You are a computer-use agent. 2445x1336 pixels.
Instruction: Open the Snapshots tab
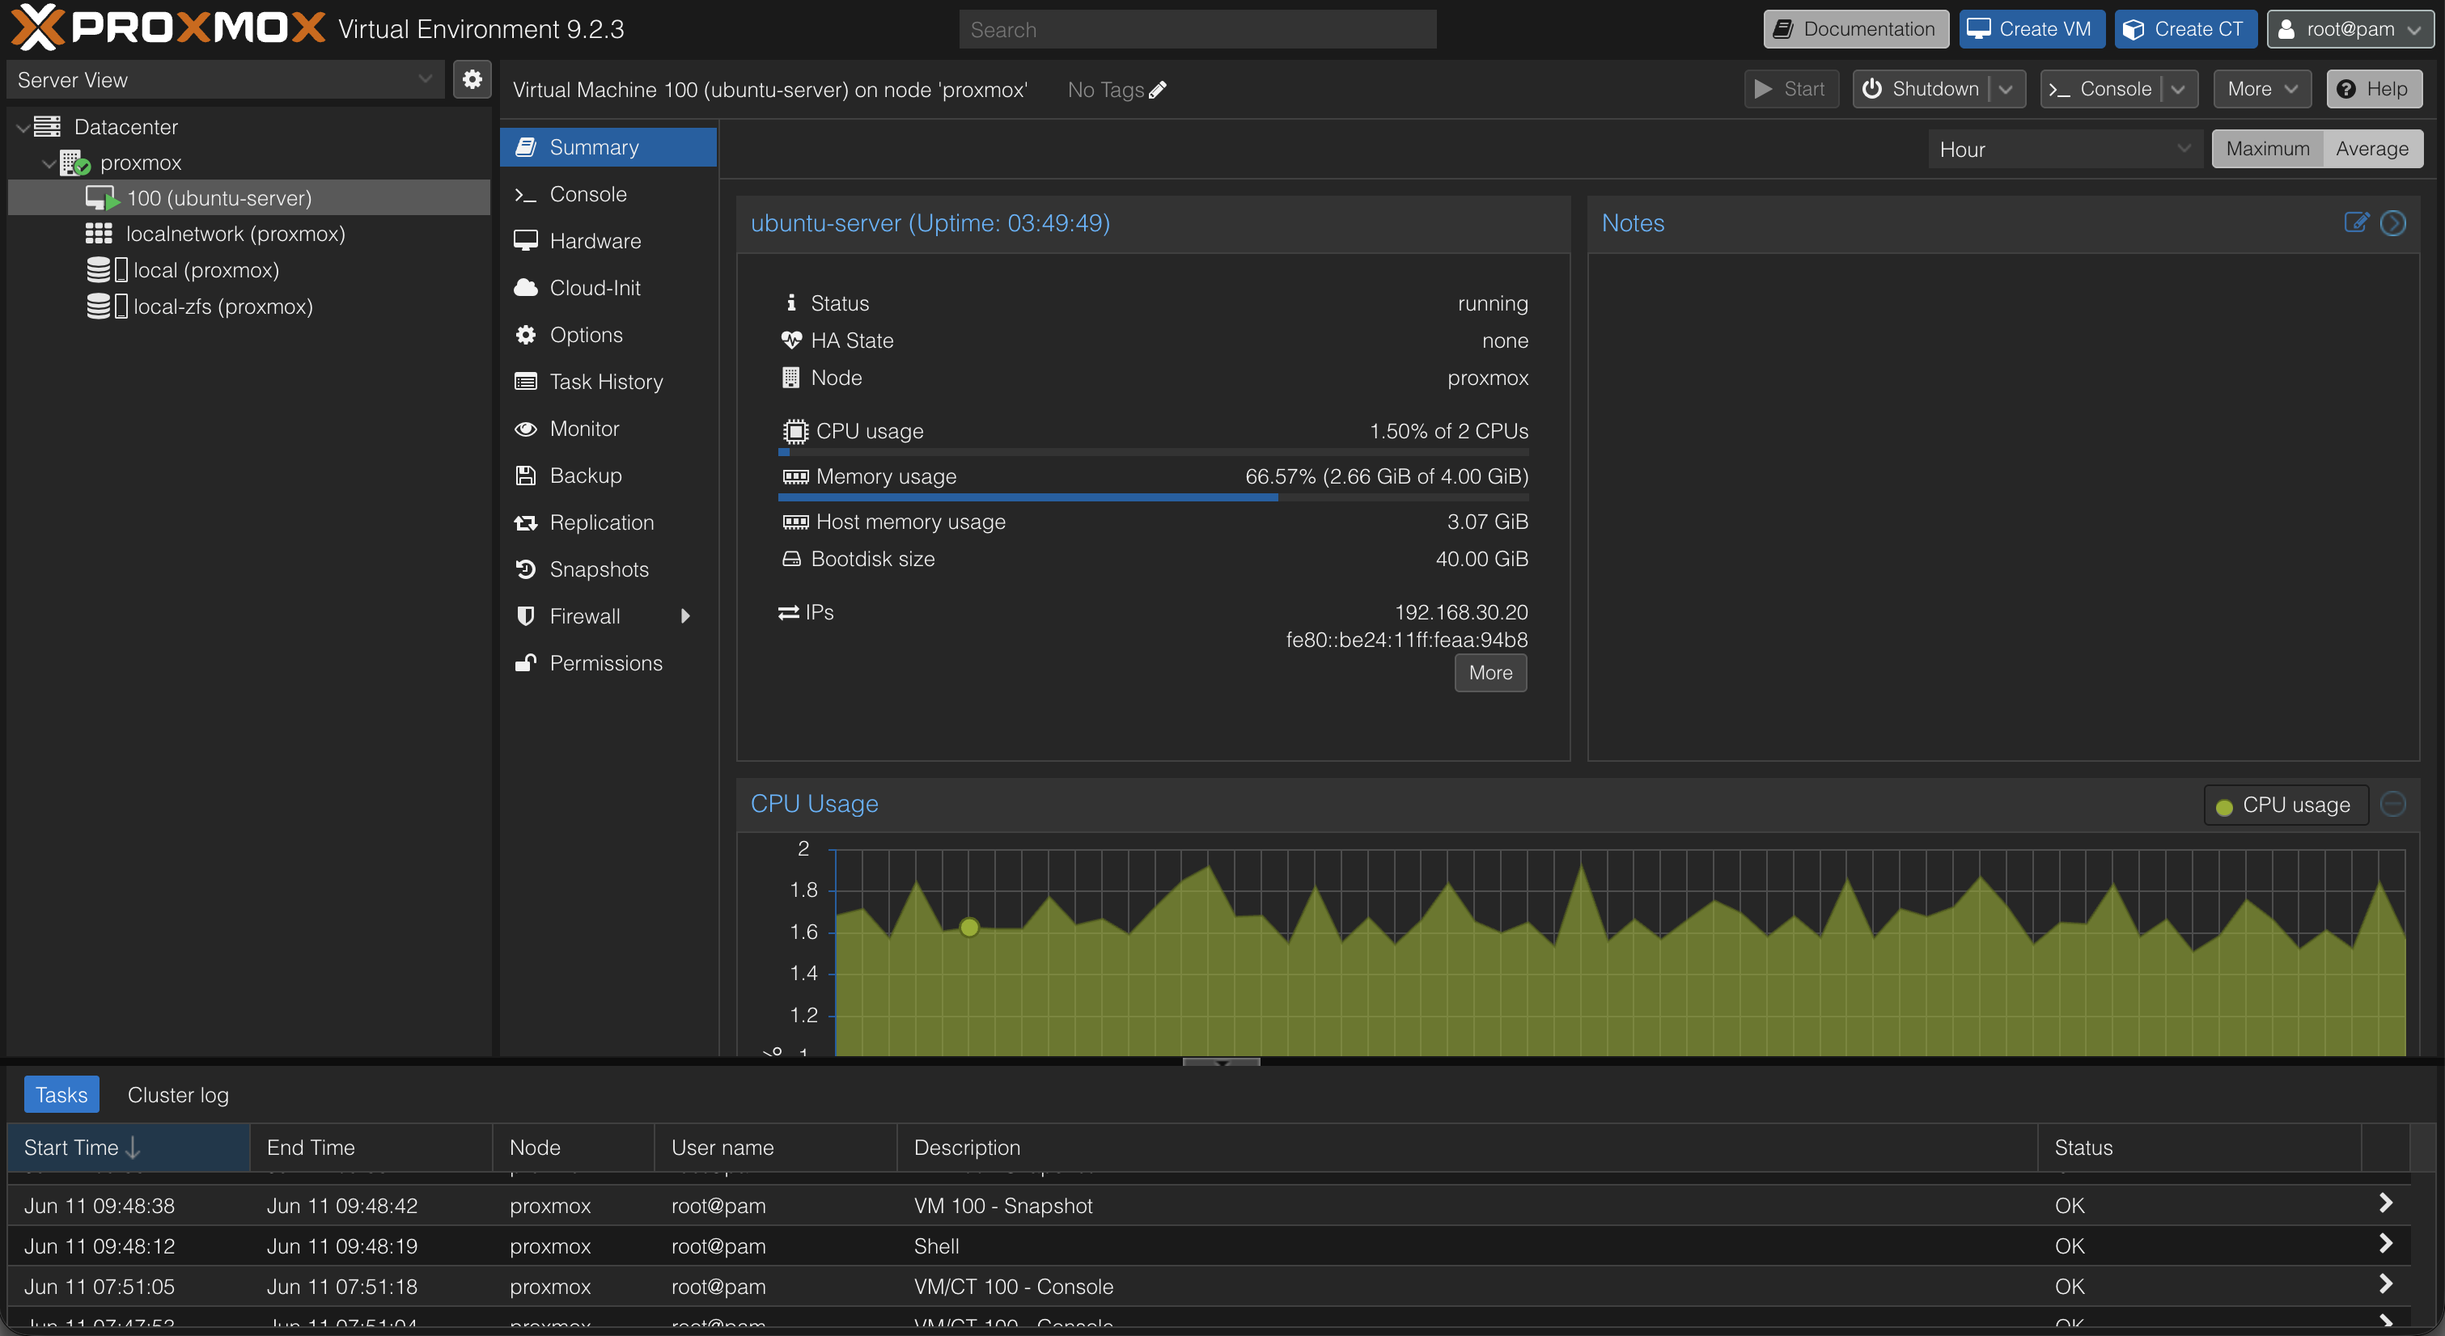608,569
